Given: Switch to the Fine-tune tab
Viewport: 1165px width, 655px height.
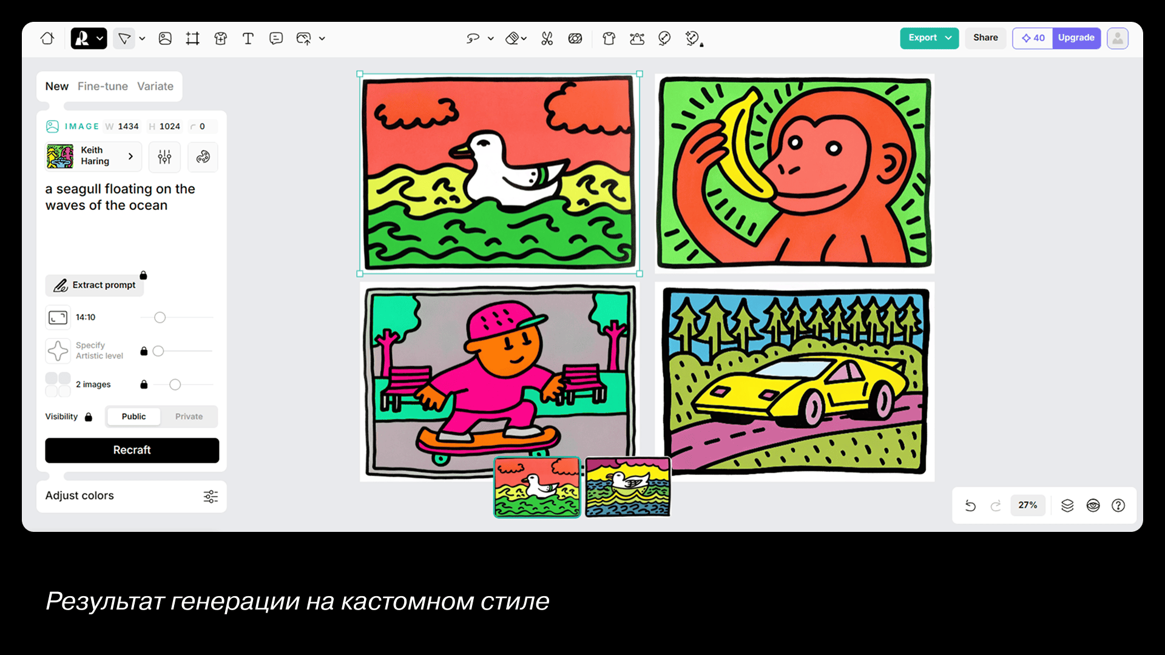Looking at the screenshot, I should pyautogui.click(x=103, y=86).
